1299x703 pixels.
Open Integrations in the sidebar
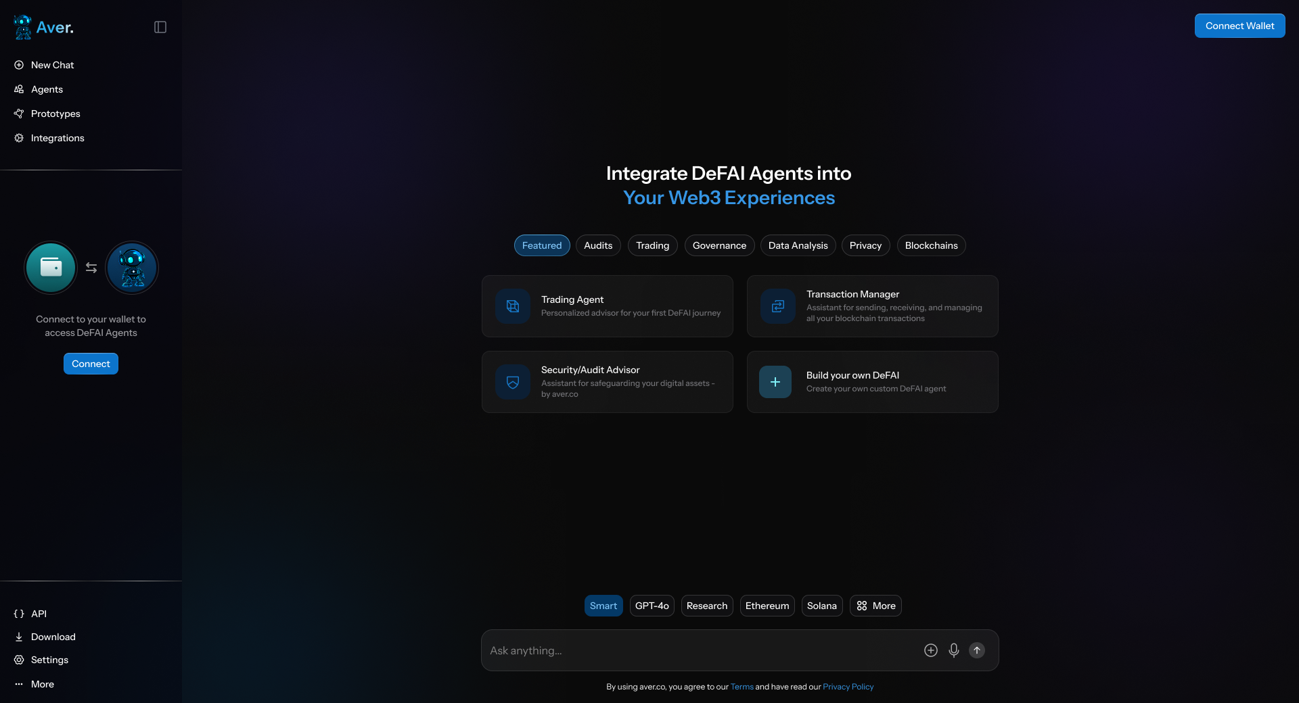(x=58, y=138)
